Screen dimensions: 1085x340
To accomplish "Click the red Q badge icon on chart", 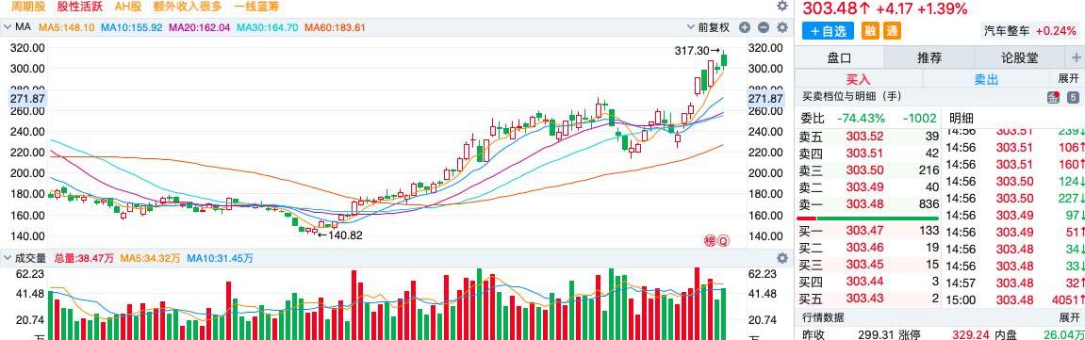I will click(723, 241).
